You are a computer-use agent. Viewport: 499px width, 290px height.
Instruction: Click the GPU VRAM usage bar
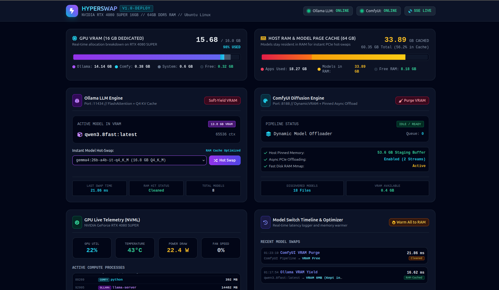coord(157,57)
